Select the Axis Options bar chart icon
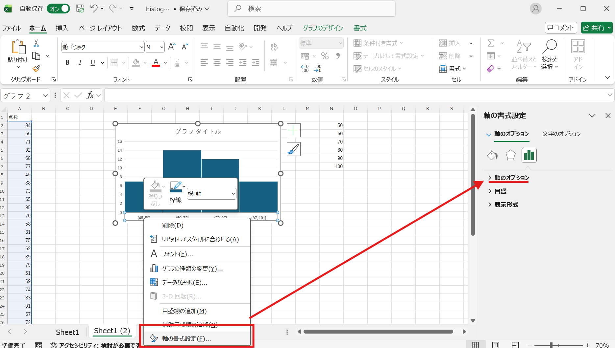The width and height of the screenshot is (615, 348). point(529,155)
